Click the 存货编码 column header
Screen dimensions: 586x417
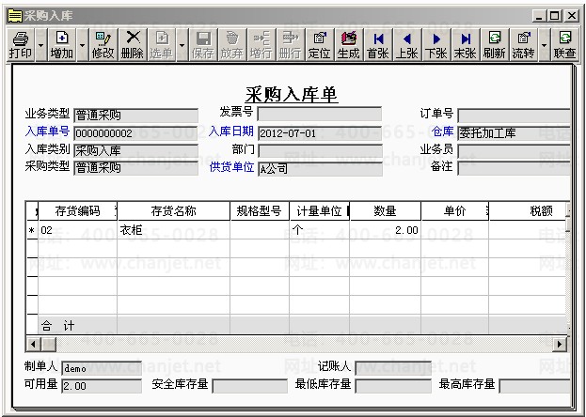point(77,211)
